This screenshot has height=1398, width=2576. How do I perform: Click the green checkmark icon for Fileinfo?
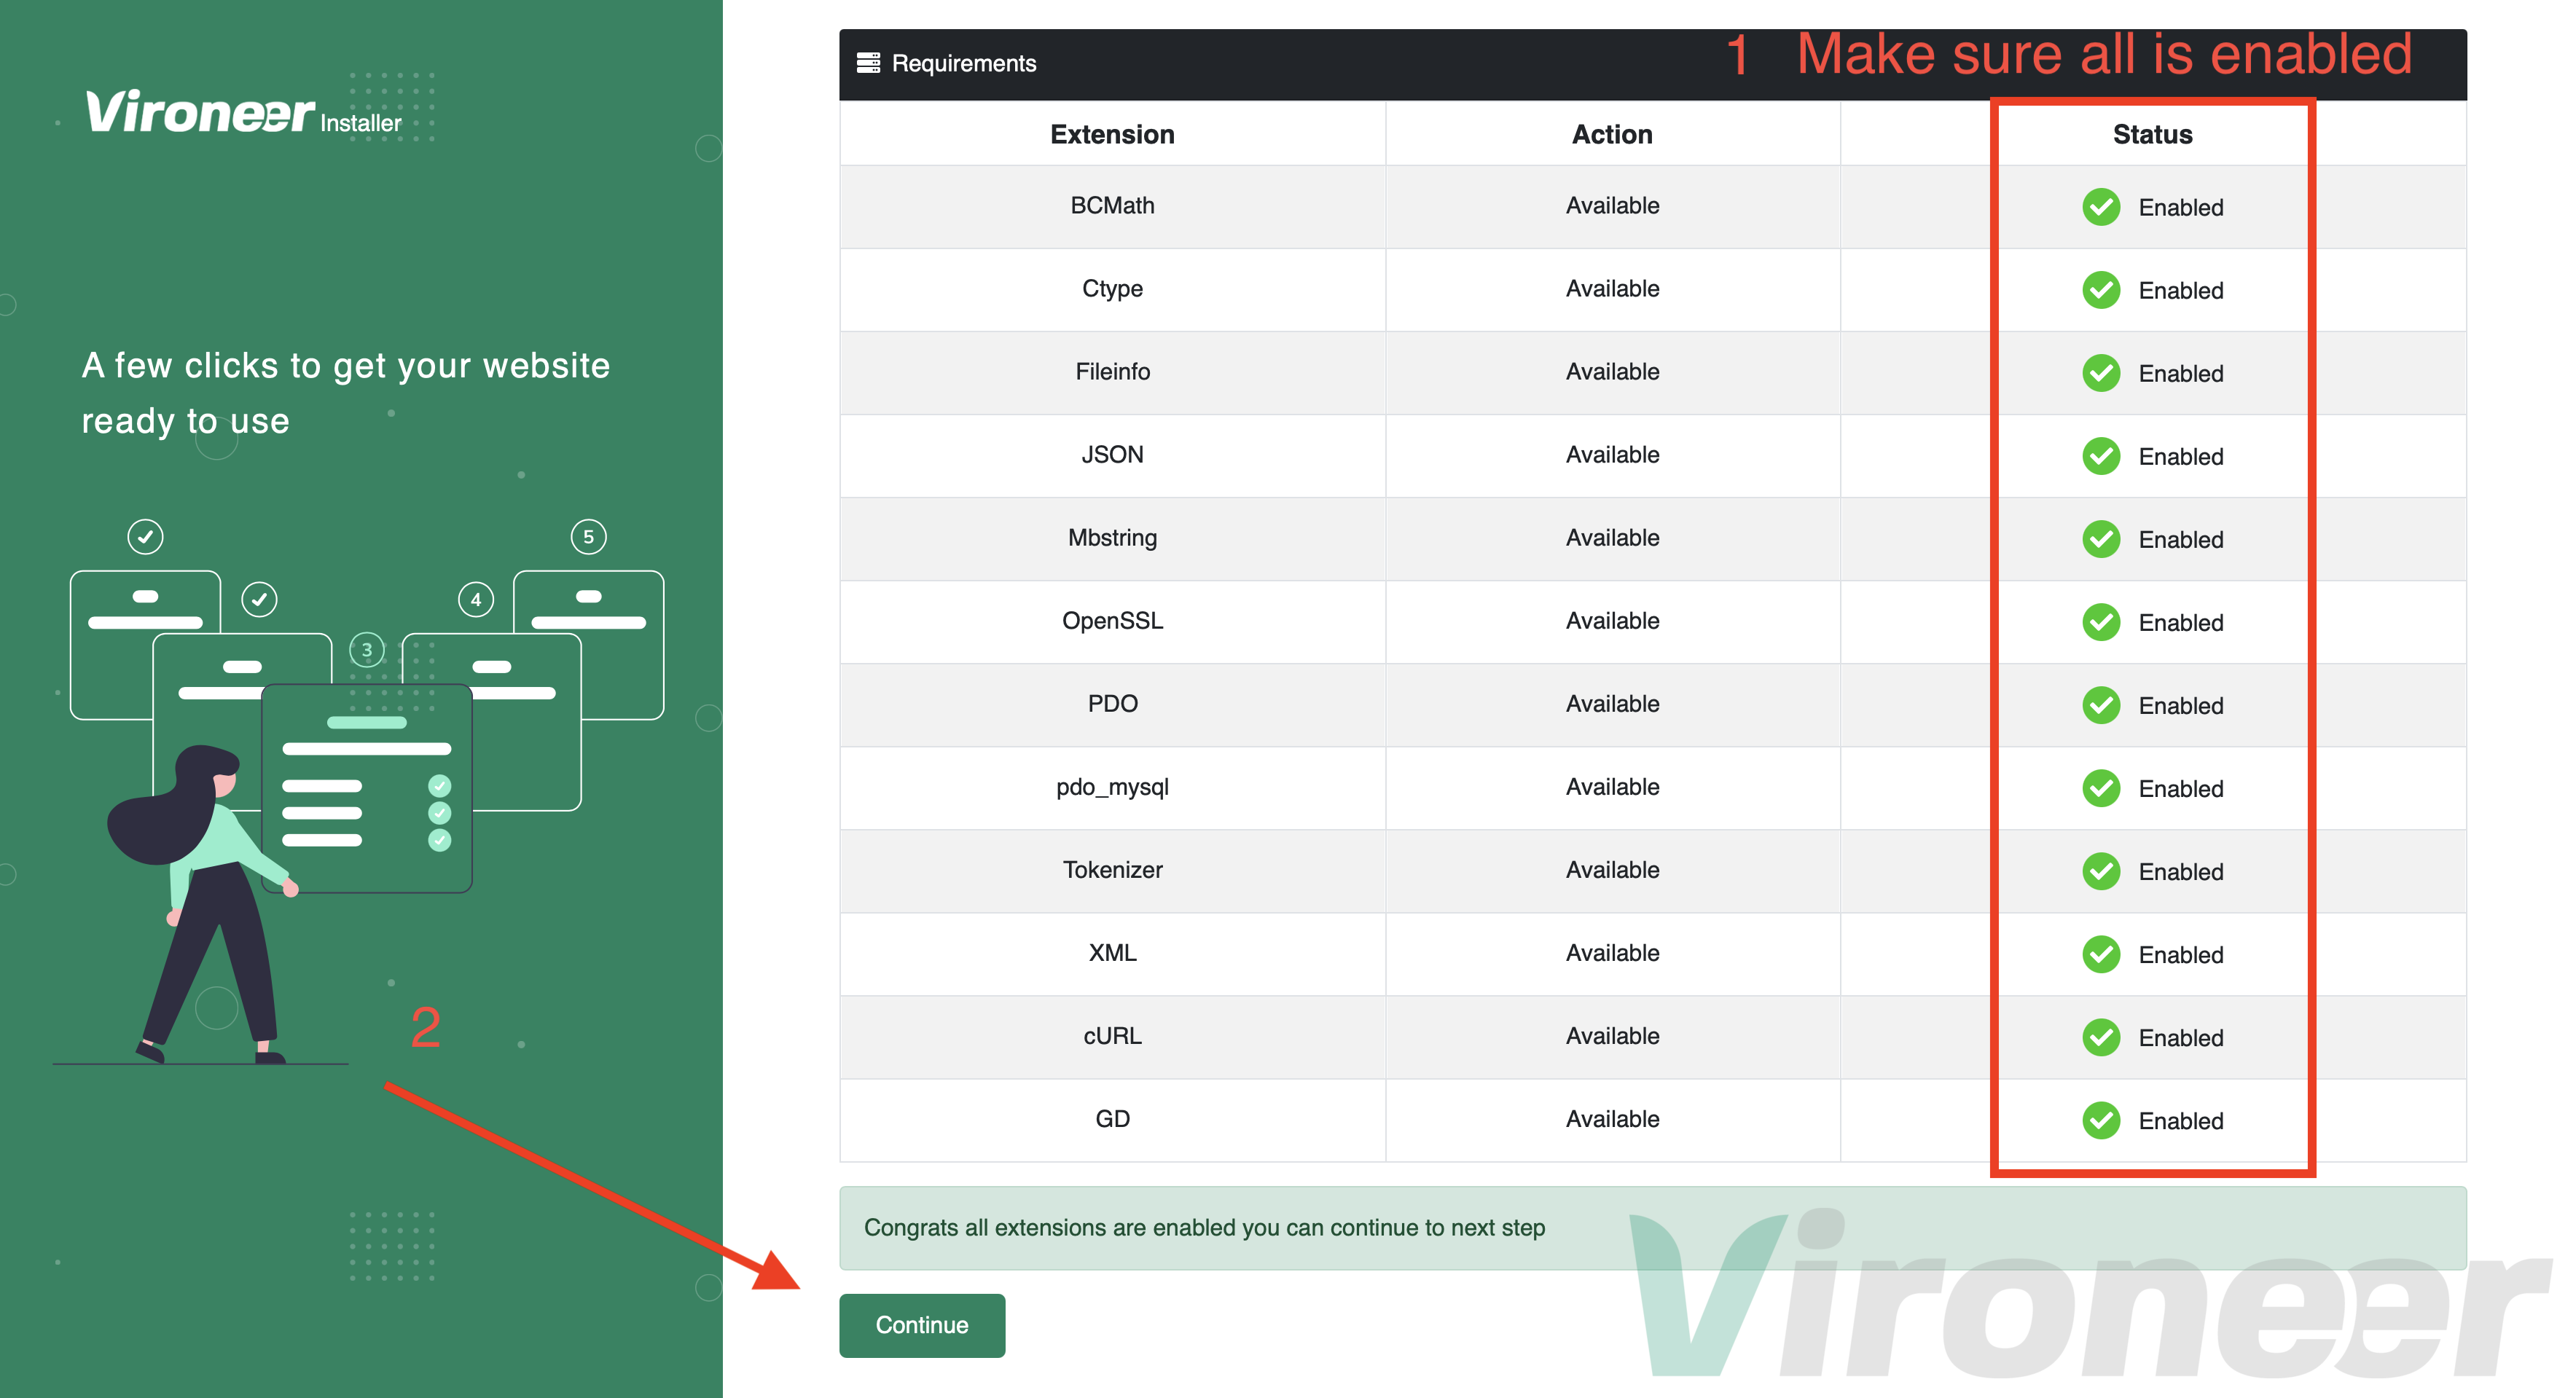2101,373
